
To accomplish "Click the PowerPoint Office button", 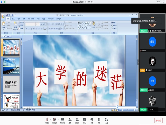I will tap(3, 17).
